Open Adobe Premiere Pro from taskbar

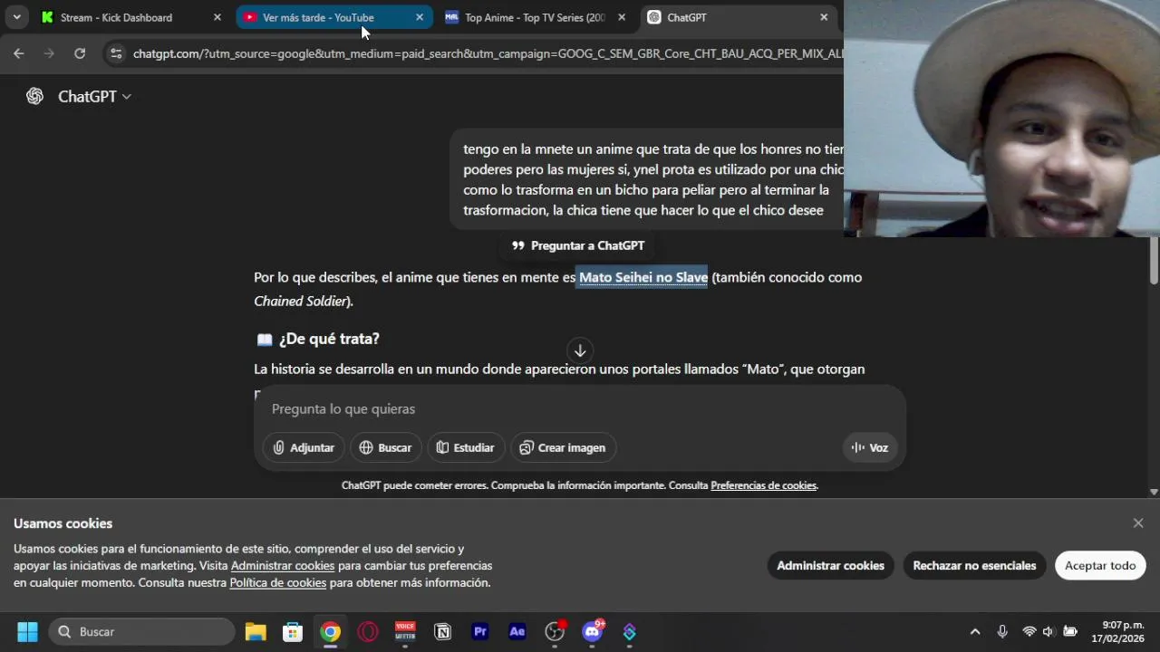[x=480, y=631]
